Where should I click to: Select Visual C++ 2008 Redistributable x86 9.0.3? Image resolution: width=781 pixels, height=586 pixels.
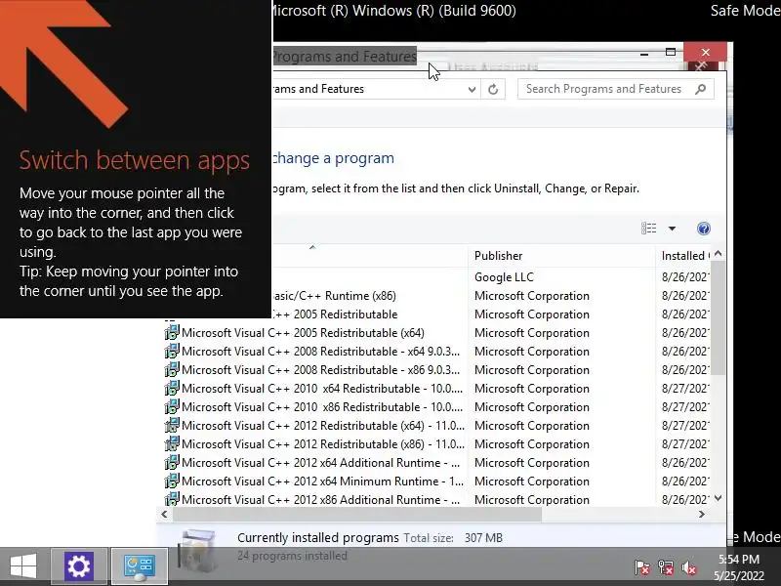(312, 370)
